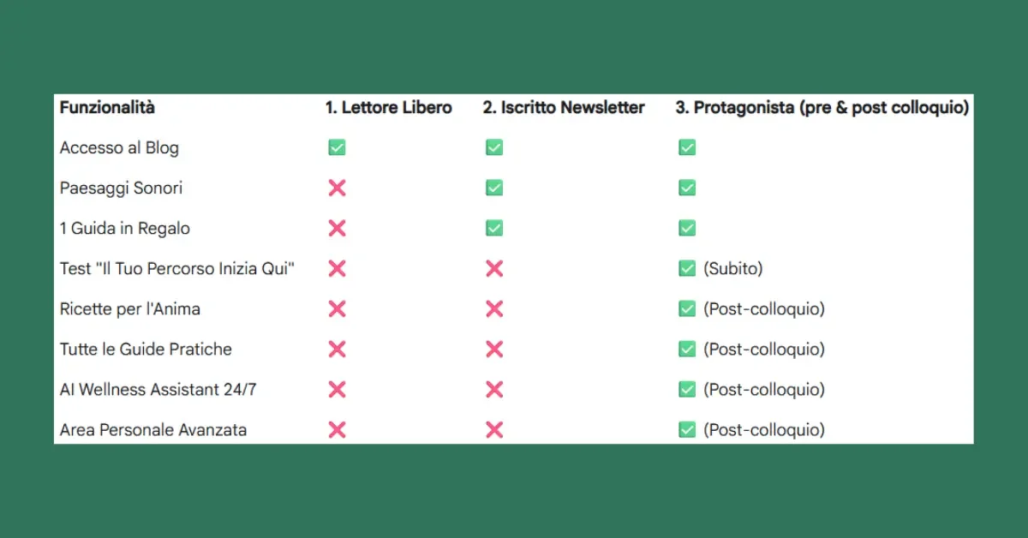Screen dimensions: 1028x538
Task: Click the Ricette per l'Anima row label
Action: pyautogui.click(x=129, y=309)
